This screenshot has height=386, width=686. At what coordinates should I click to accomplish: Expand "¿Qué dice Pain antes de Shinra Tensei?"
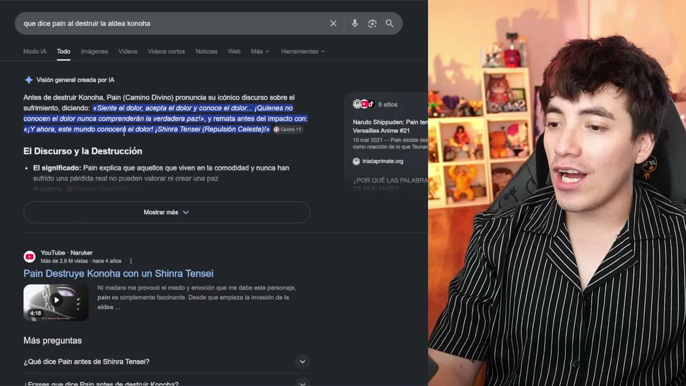(x=167, y=362)
